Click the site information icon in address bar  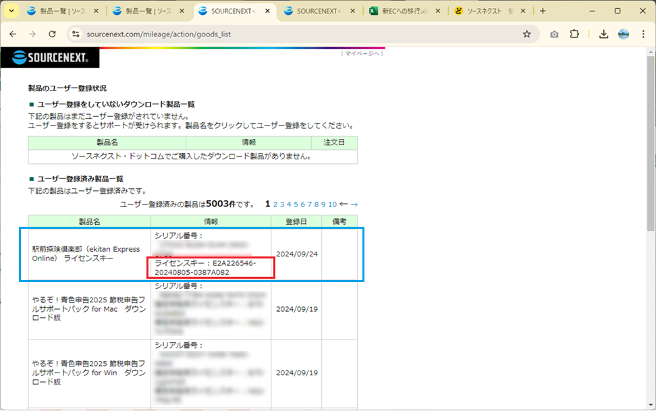pos(76,34)
